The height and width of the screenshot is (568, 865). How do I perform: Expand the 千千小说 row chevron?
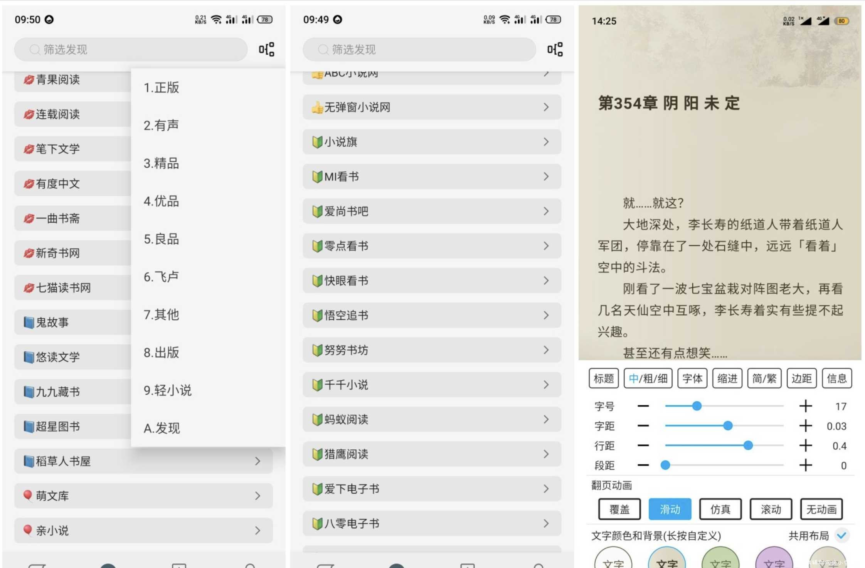coord(546,385)
